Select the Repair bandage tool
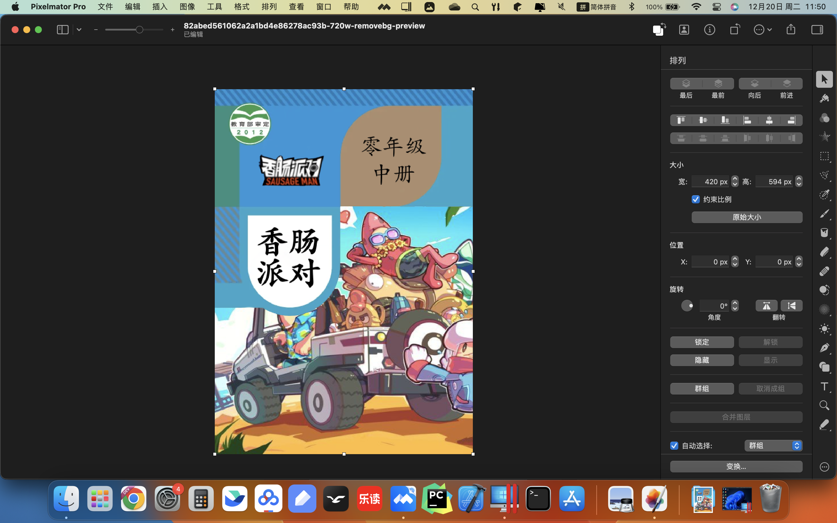Viewport: 837px width, 523px height. [824, 271]
